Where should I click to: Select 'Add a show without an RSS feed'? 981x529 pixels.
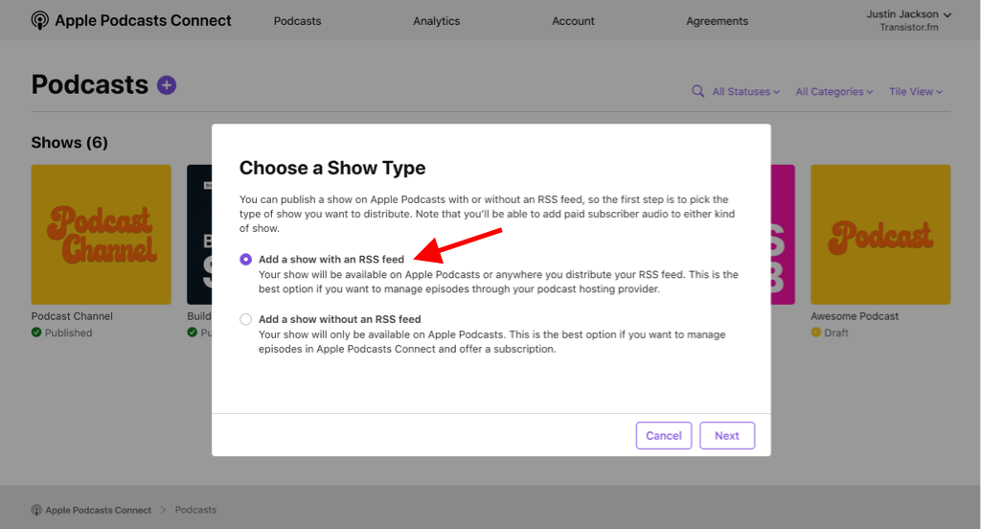click(246, 319)
